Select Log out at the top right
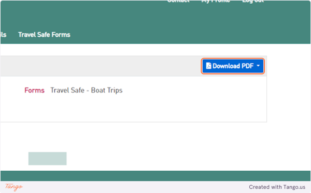311x193 pixels. tap(253, 2)
